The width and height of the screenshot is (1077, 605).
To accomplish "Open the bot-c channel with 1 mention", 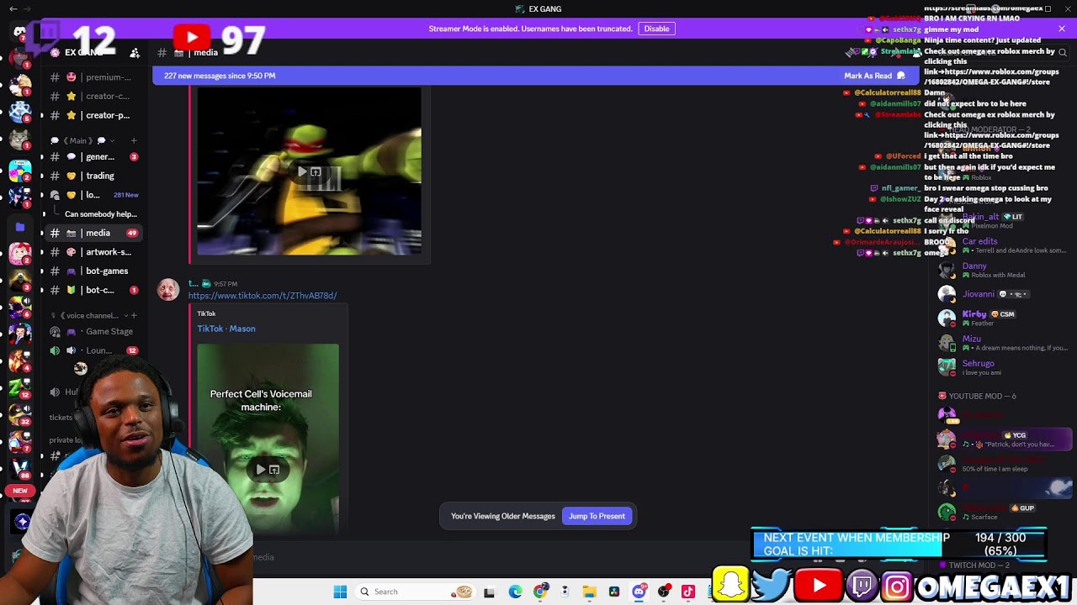I will coord(94,290).
